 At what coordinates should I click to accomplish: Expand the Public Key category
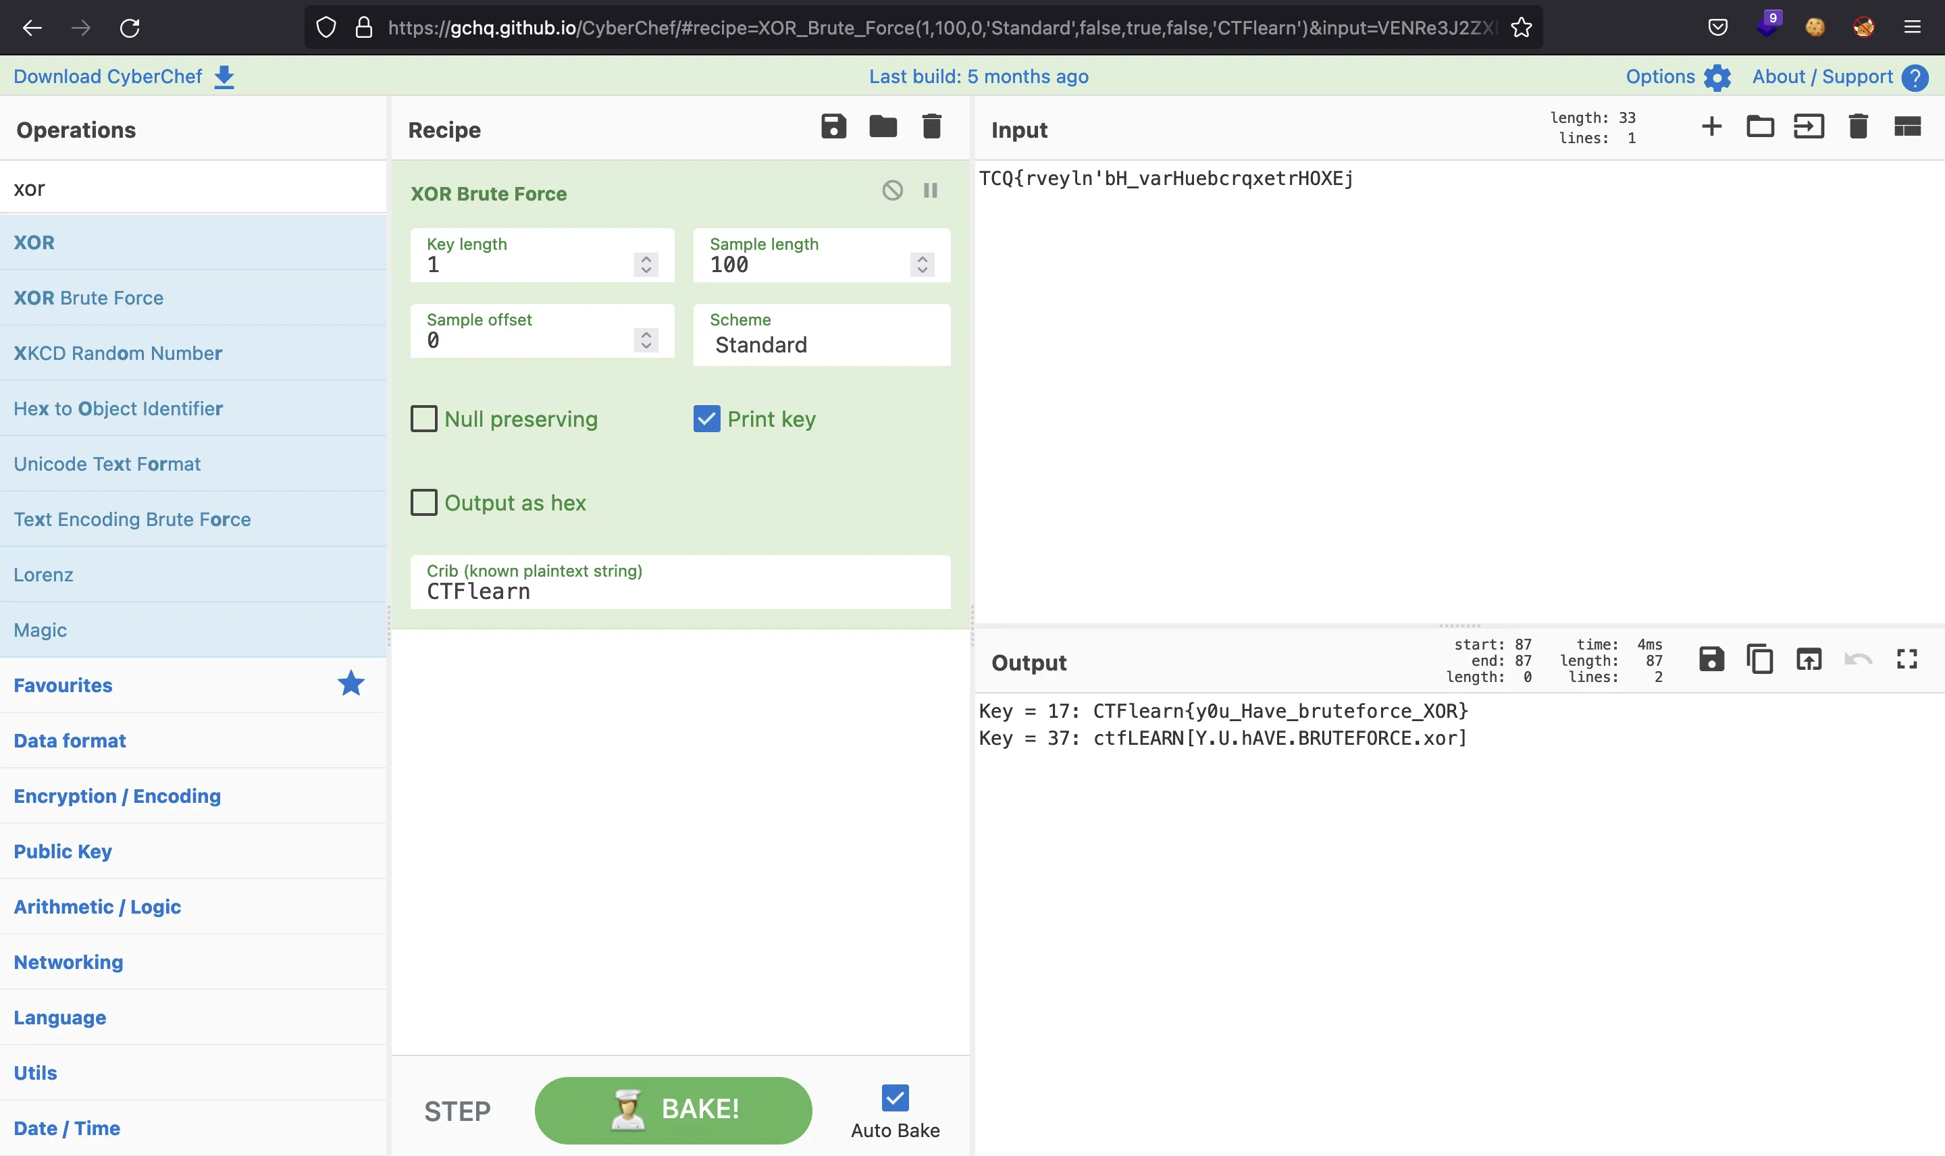(193, 851)
